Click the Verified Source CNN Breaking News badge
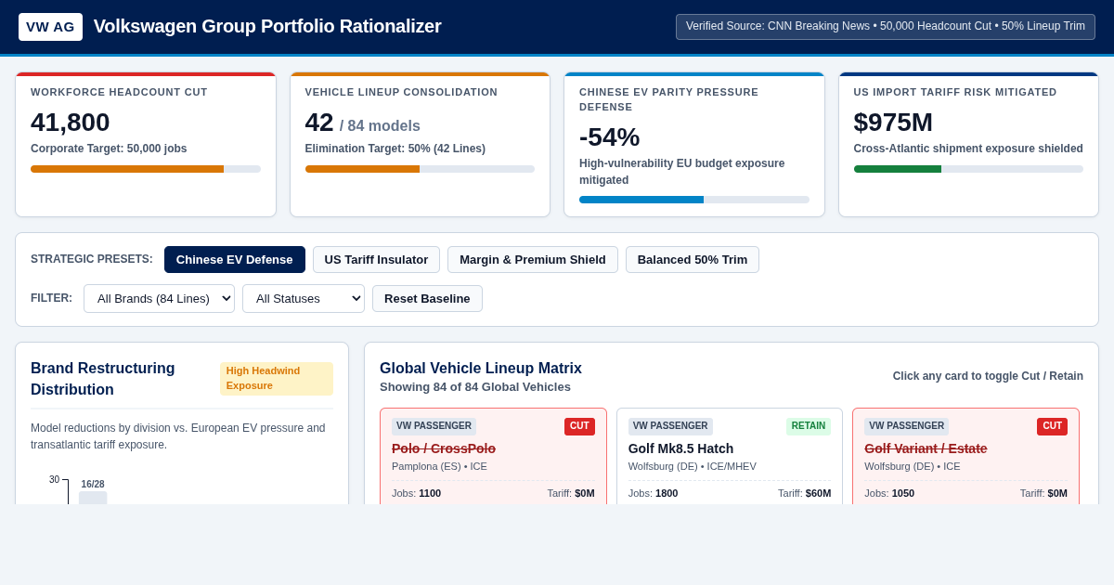This screenshot has width=1114, height=585. pos(886,27)
